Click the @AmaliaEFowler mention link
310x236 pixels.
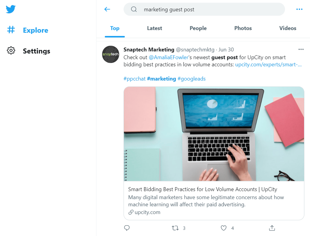(168, 57)
